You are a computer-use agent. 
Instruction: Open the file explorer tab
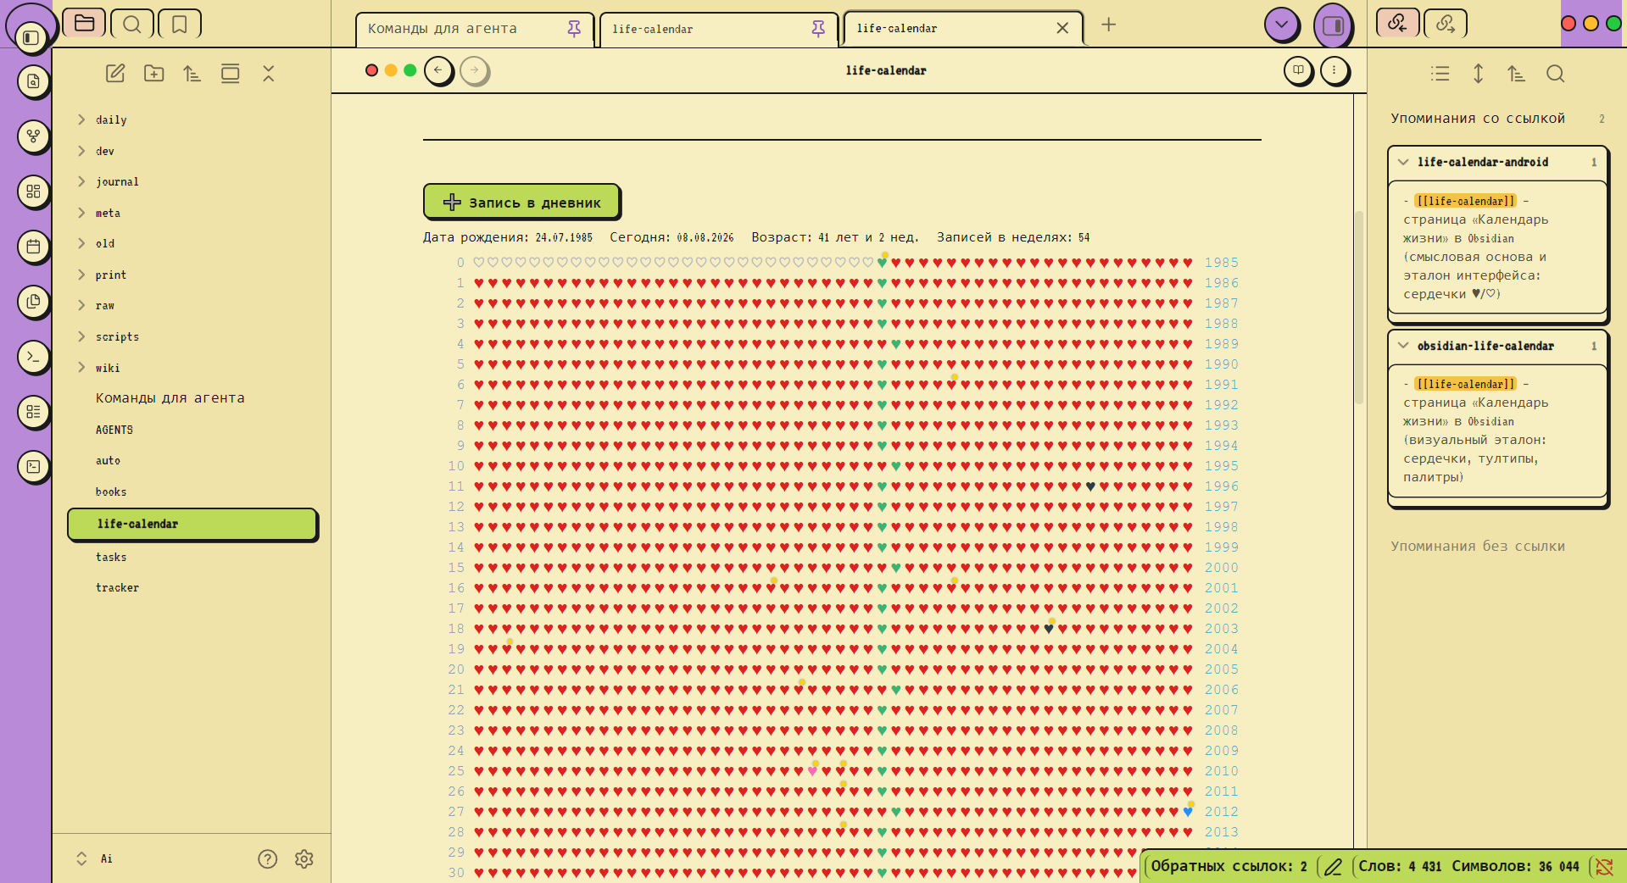84,23
